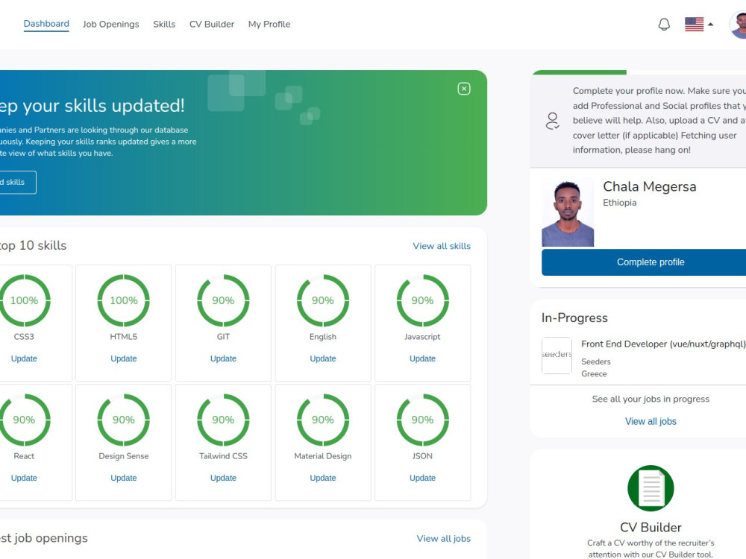
Task: Navigate to My Profile tab
Action: click(x=269, y=25)
